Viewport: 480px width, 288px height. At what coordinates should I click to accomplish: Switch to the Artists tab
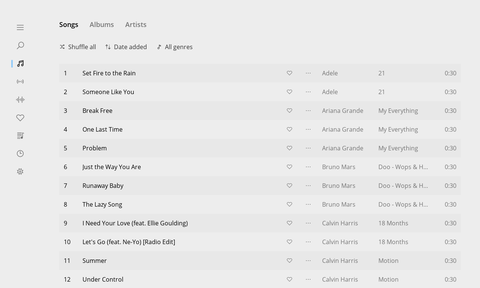(136, 24)
